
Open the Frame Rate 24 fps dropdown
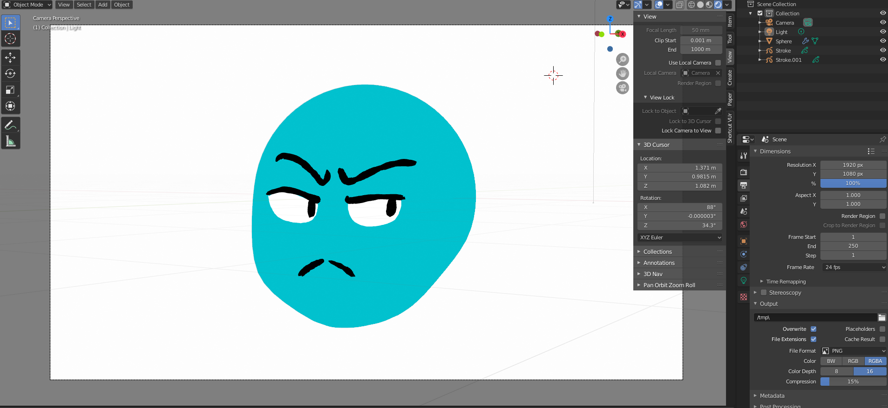[x=854, y=267]
